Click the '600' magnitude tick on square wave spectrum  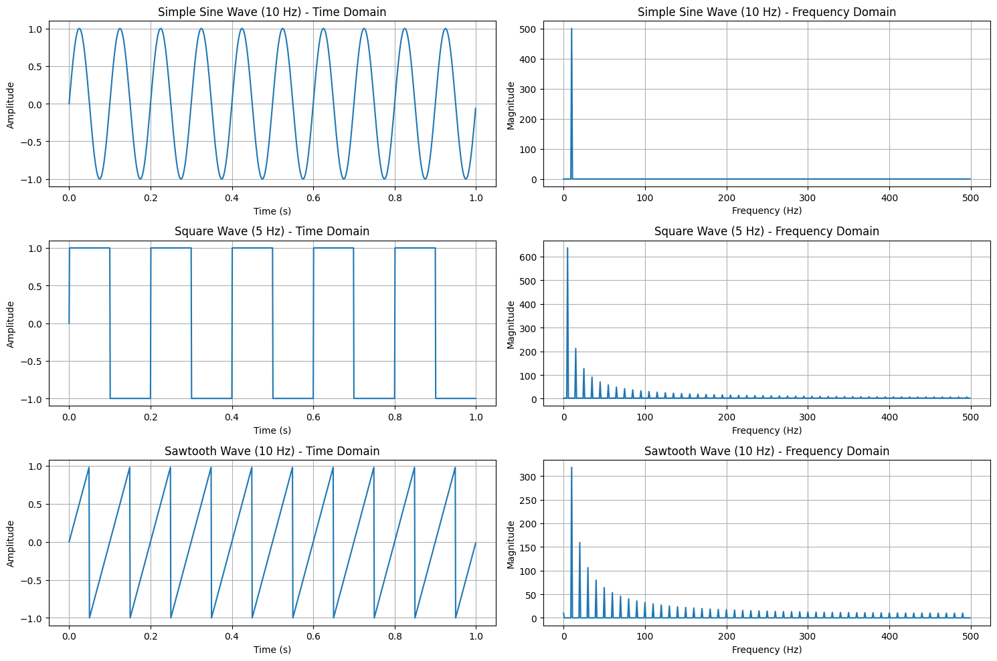(x=529, y=257)
